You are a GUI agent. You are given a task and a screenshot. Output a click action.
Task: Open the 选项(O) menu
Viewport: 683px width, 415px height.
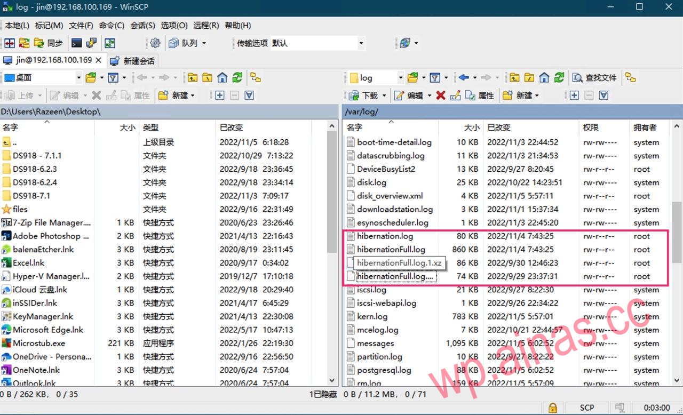pyautogui.click(x=174, y=25)
